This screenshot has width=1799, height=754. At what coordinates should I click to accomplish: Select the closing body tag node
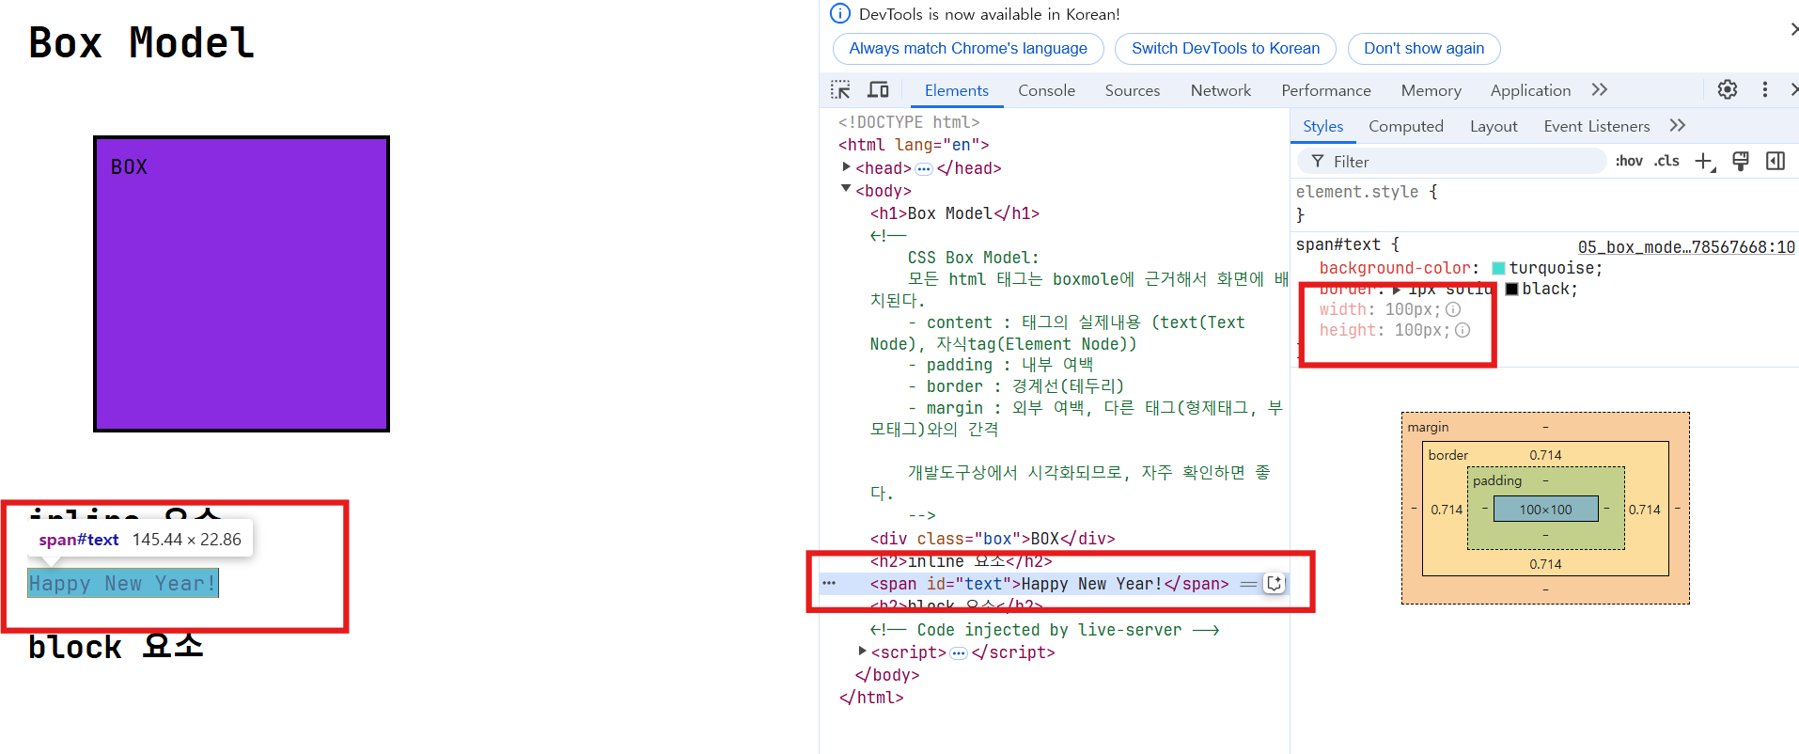point(886,675)
